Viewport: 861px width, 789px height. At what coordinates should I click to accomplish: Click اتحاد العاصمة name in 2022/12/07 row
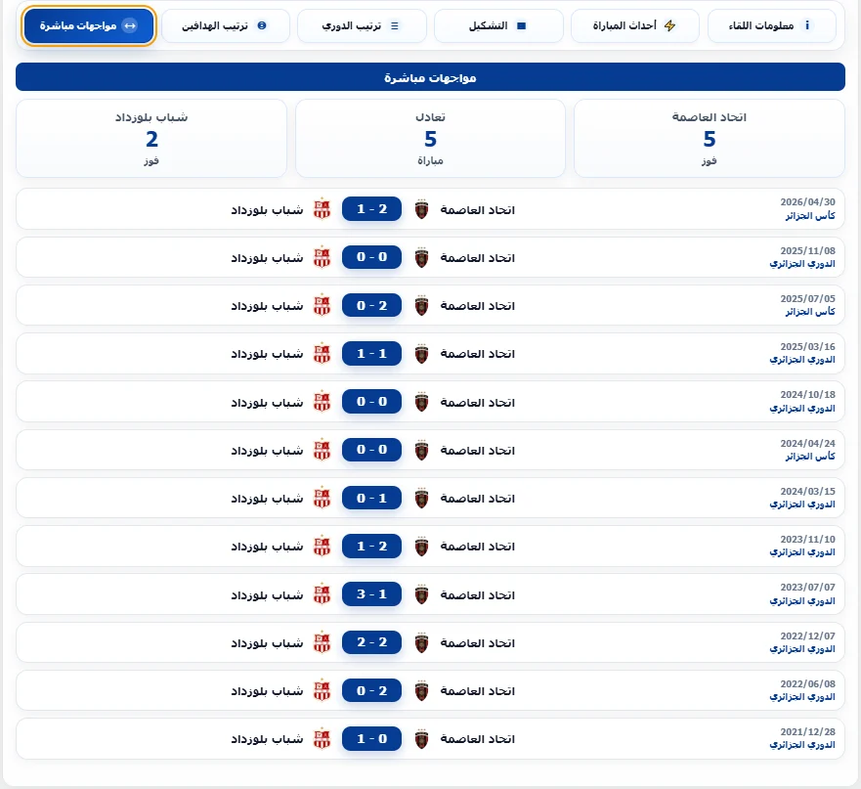(478, 643)
